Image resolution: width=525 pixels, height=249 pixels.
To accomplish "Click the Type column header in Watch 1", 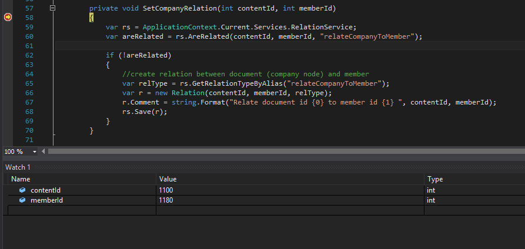I will pyautogui.click(x=474, y=179).
